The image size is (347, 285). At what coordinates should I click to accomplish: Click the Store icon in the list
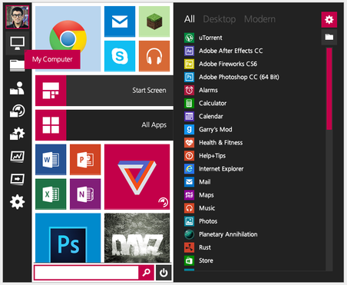[189, 260]
